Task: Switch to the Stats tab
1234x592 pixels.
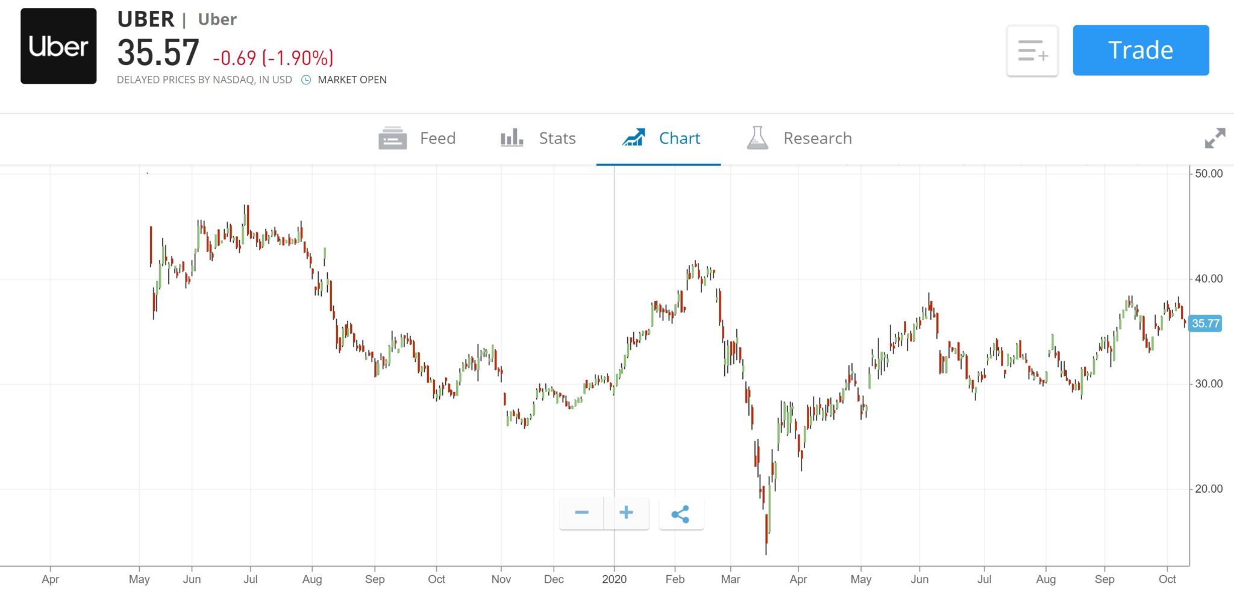Action: tap(557, 138)
